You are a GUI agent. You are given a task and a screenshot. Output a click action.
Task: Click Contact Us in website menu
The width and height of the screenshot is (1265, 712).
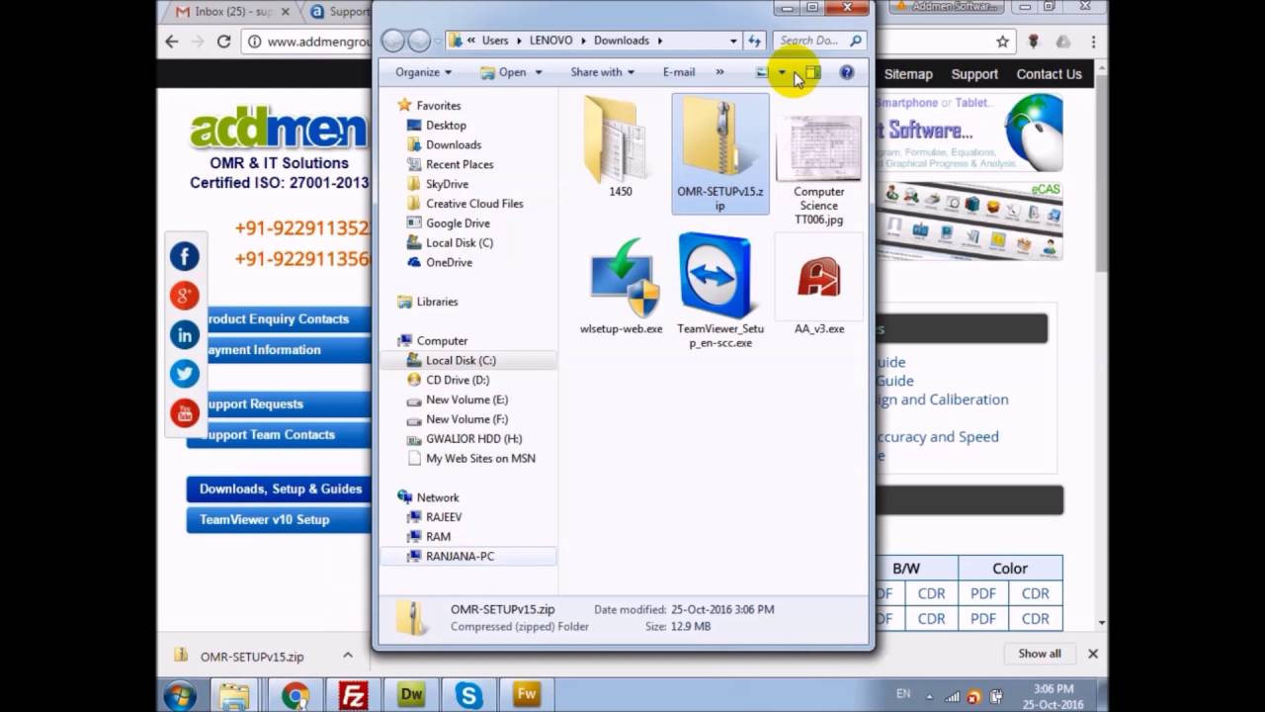point(1049,74)
